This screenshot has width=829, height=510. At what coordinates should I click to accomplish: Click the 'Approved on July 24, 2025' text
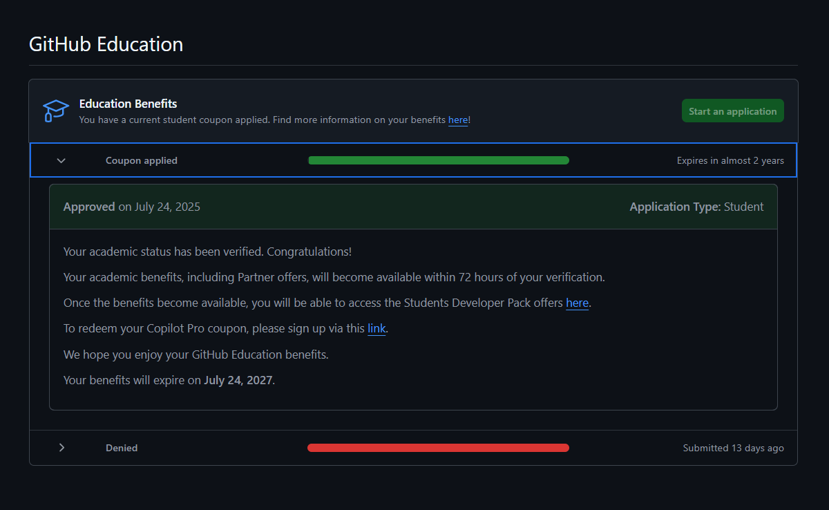(x=132, y=207)
